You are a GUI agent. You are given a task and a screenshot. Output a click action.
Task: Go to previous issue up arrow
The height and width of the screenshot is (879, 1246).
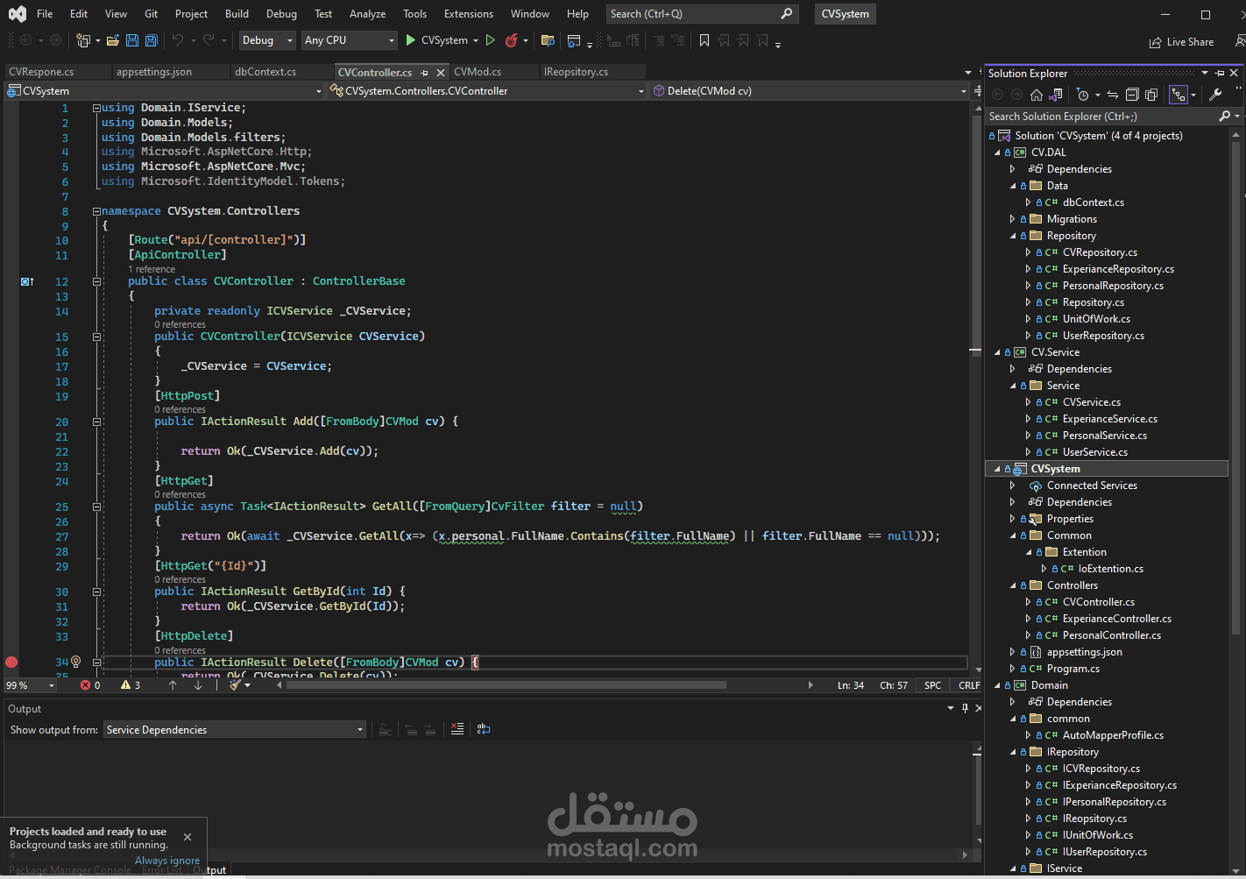[x=173, y=685]
